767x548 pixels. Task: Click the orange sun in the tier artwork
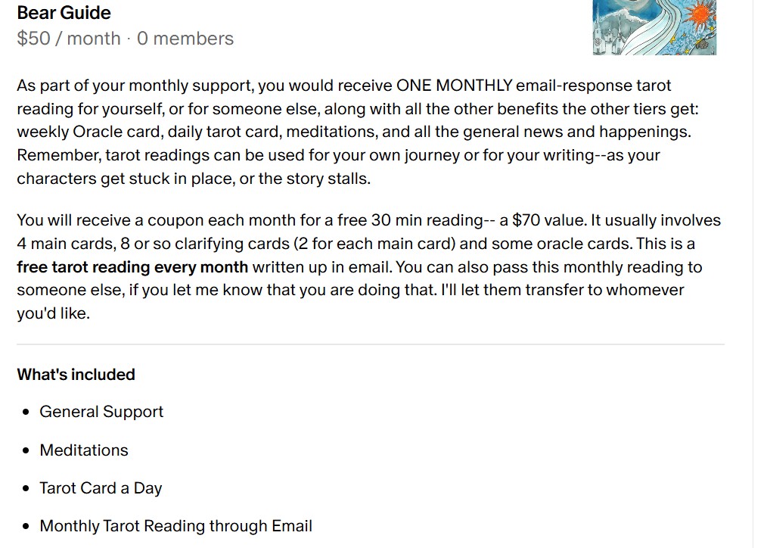(x=700, y=13)
